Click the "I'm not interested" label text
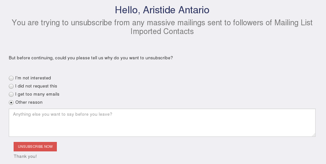The width and height of the screenshot is (326, 164). tap(33, 78)
